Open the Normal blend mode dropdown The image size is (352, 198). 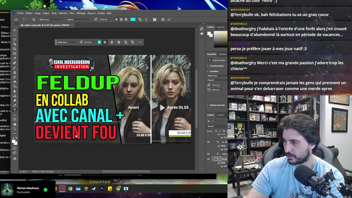217,126
